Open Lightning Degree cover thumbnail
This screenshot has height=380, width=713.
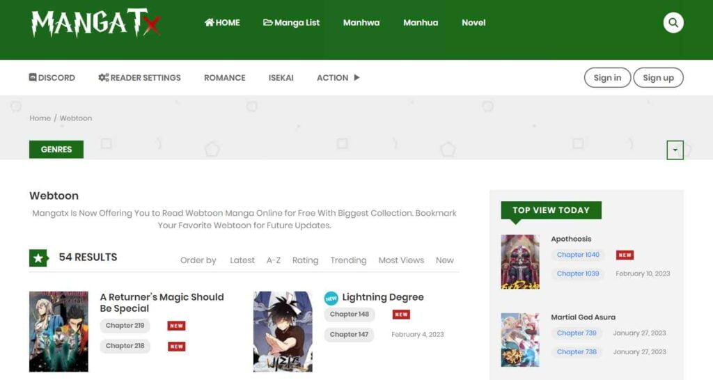283,332
